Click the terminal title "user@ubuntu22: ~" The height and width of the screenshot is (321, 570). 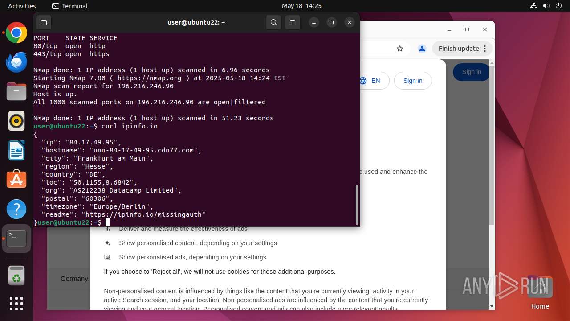coord(196,22)
